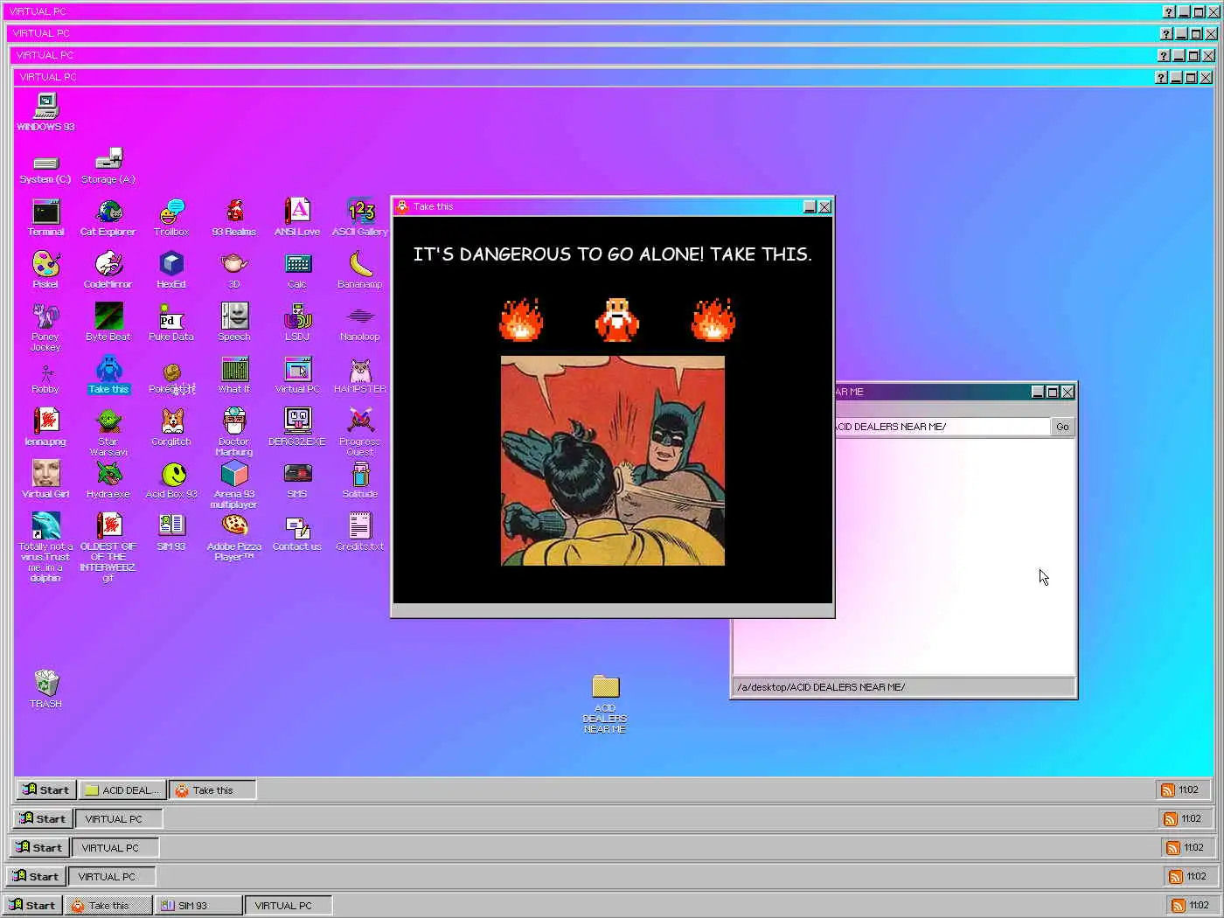This screenshot has width=1224, height=918.
Task: Launch the Terminal icon
Action: pyautogui.click(x=45, y=218)
